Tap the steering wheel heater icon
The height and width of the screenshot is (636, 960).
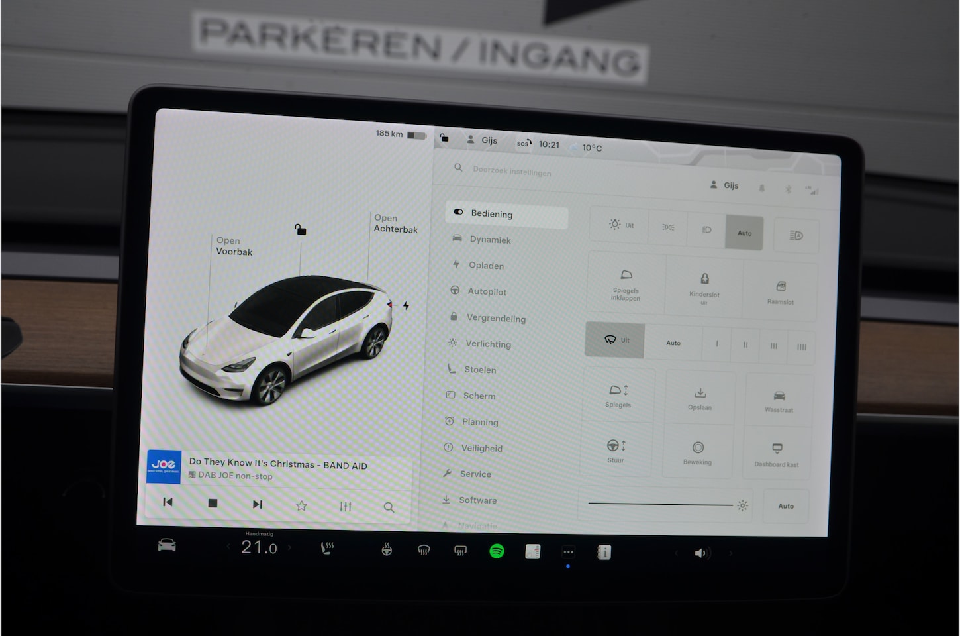[x=387, y=549]
